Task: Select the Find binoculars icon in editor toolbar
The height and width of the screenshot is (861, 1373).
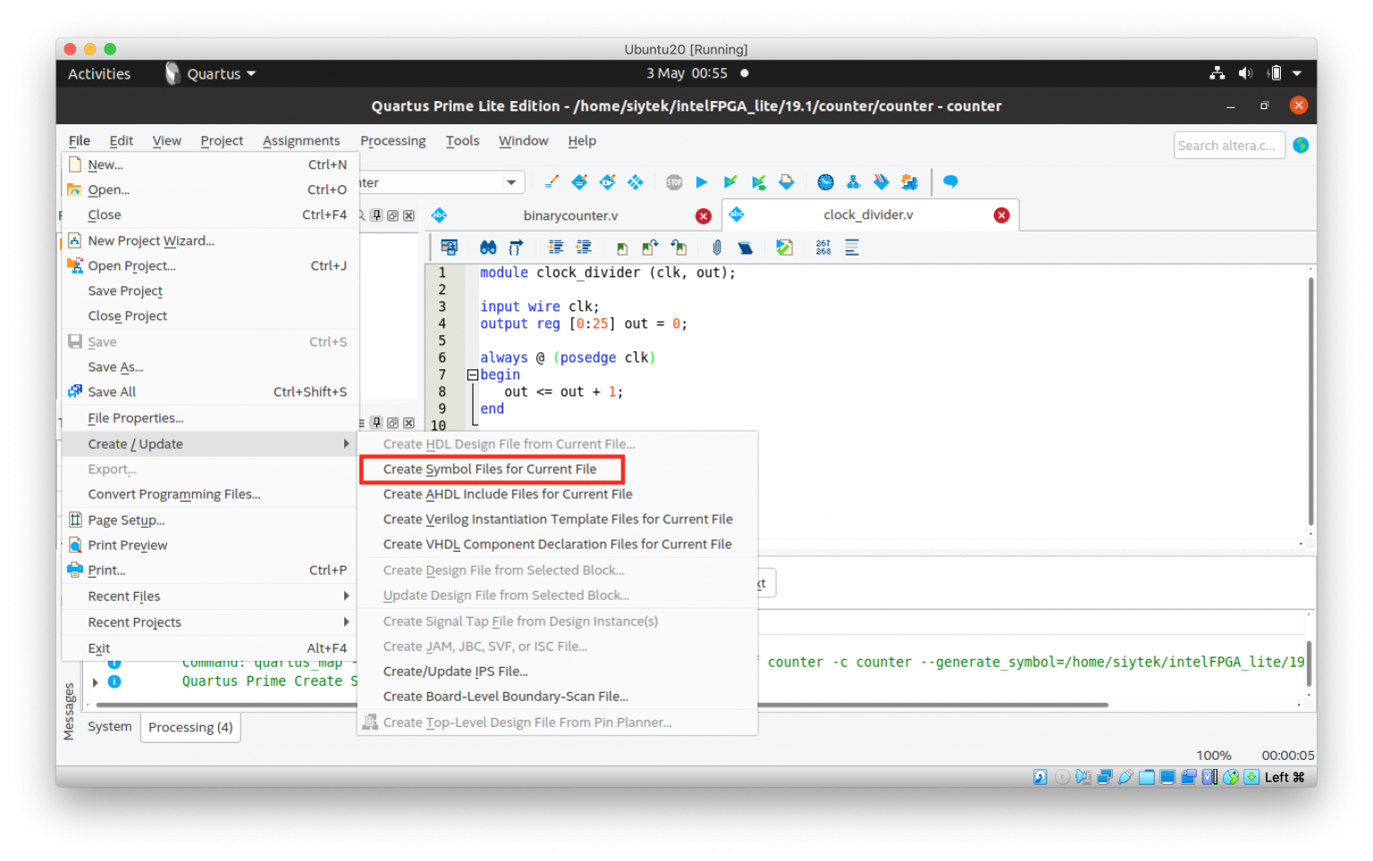Action: pos(488,247)
